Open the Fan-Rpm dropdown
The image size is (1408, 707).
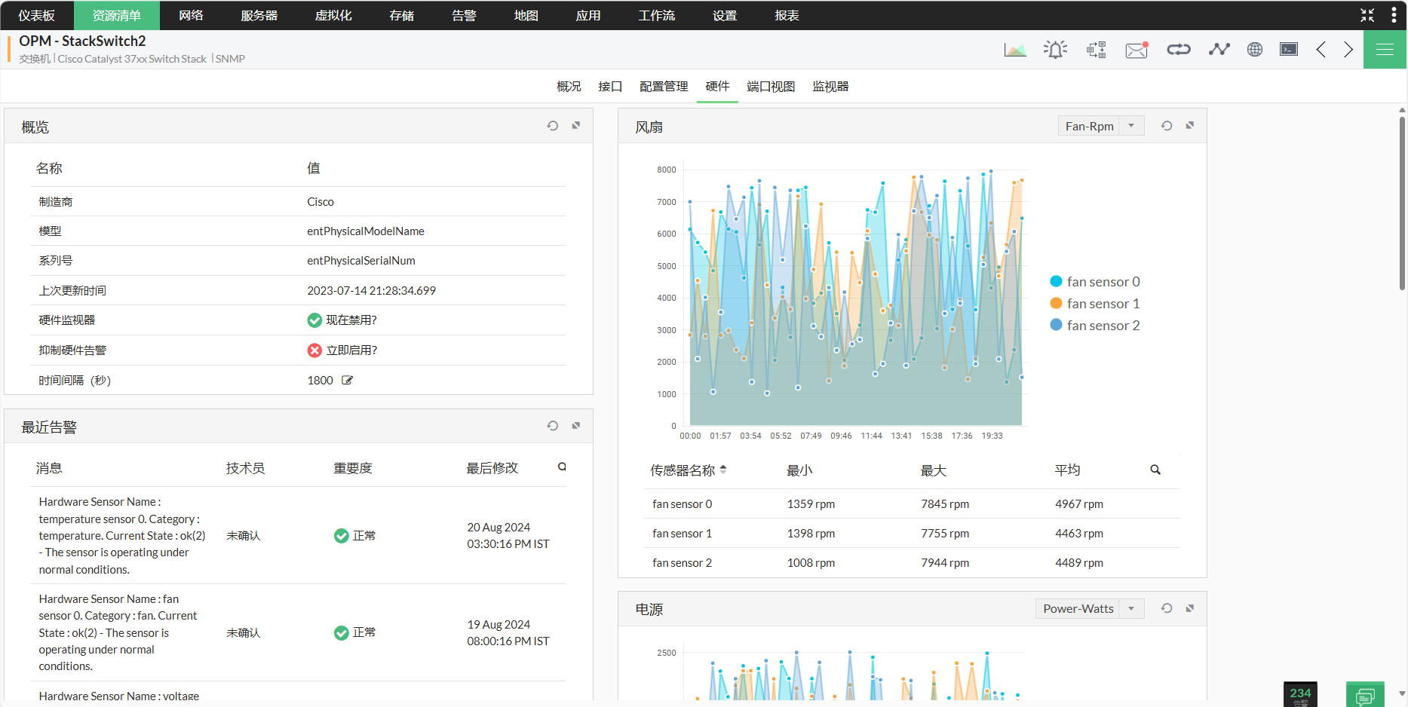(x=1100, y=126)
